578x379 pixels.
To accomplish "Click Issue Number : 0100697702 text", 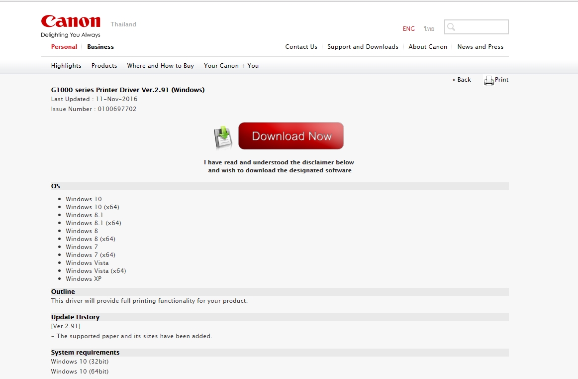I will tap(94, 109).
